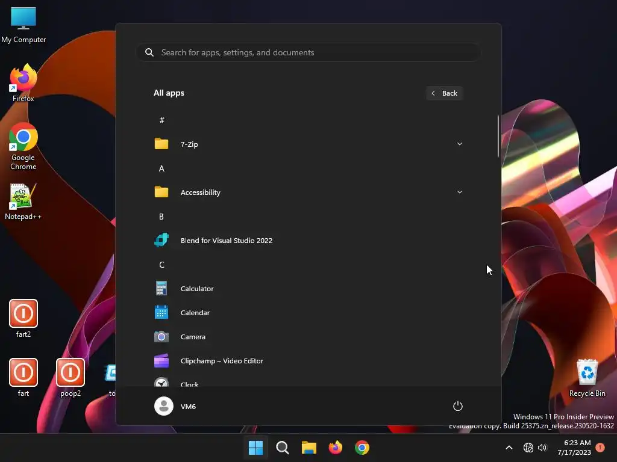Jump to letter A header
Image resolution: width=617 pixels, height=462 pixels.
point(161,168)
